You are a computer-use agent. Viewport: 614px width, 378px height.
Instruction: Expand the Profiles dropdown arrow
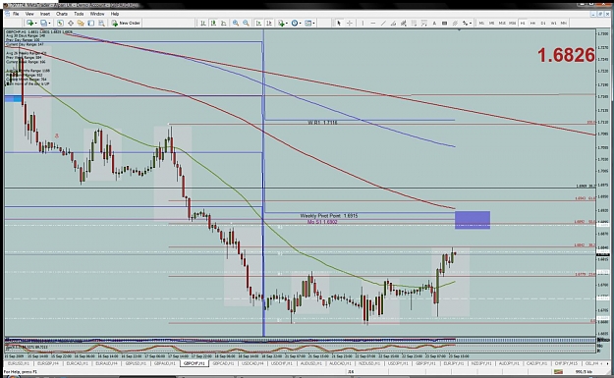point(49,24)
